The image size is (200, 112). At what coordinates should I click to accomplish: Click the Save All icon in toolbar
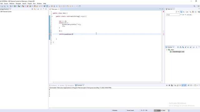(x=5, y=6)
